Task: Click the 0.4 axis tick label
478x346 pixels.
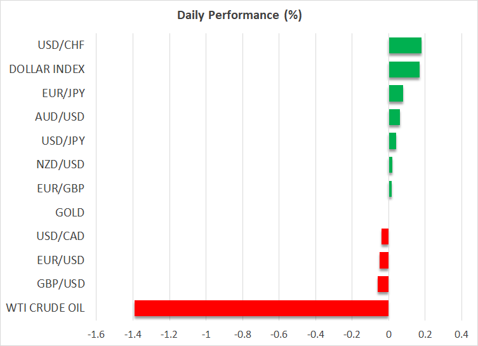Action: point(461,335)
